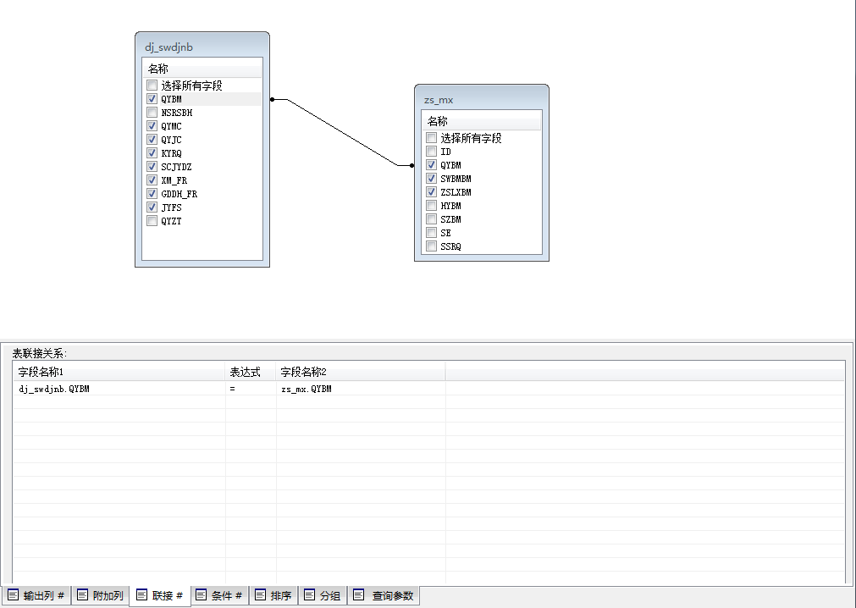Switch to the 附加列 tab
This screenshot has width=856, height=608.
pos(100,596)
